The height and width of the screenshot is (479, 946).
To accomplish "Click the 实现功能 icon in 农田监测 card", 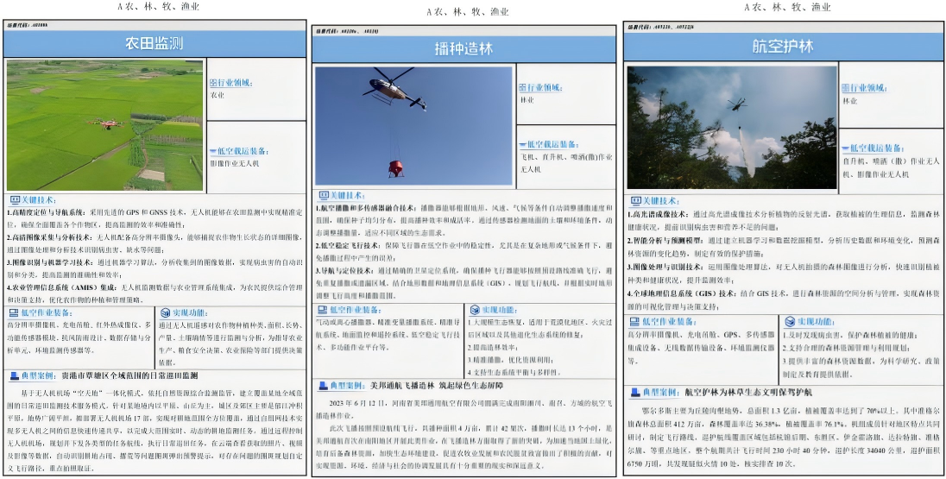I will [x=166, y=313].
